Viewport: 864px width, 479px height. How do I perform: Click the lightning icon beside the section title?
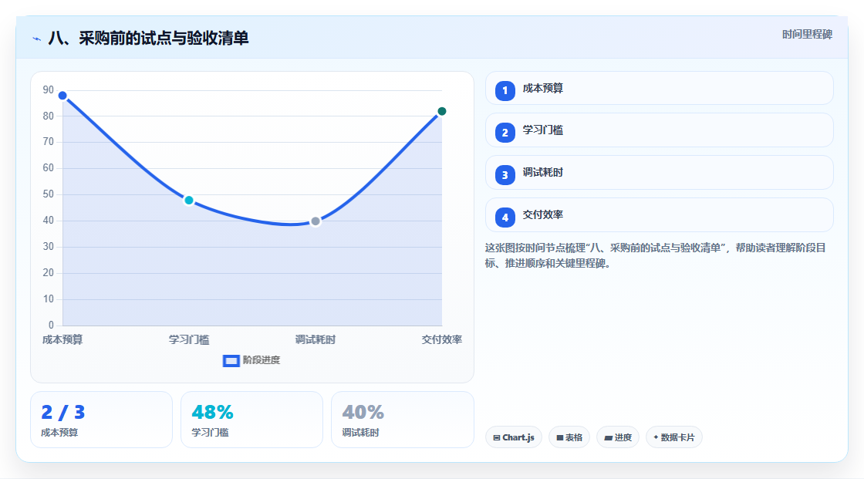click(x=37, y=39)
